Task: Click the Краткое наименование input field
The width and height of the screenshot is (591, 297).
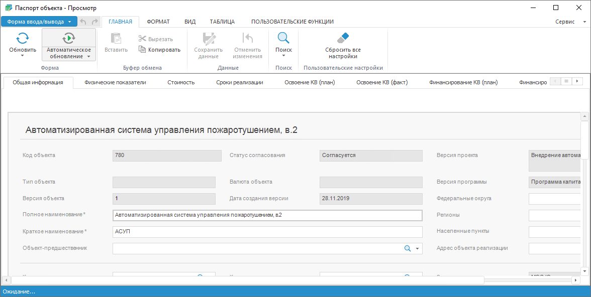Action: click(267, 232)
